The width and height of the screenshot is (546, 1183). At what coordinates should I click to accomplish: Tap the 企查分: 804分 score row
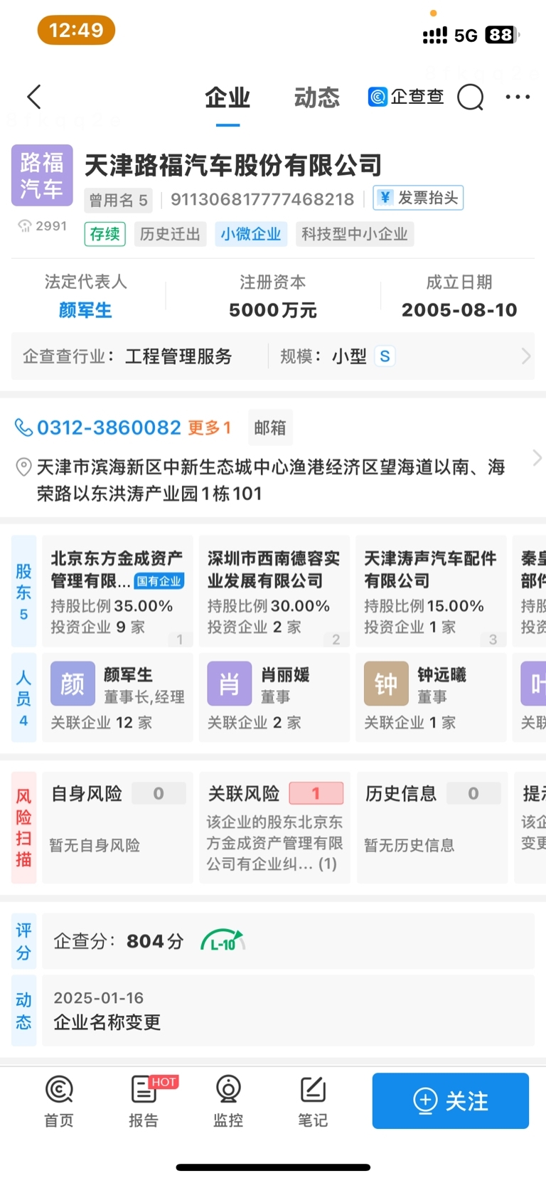click(288, 941)
